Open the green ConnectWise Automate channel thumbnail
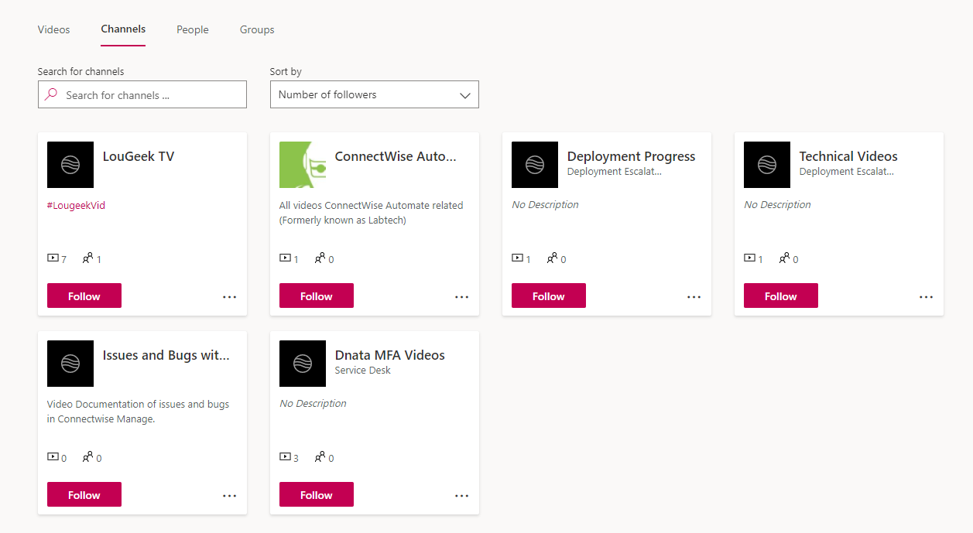The height and width of the screenshot is (533, 973). 303,165
